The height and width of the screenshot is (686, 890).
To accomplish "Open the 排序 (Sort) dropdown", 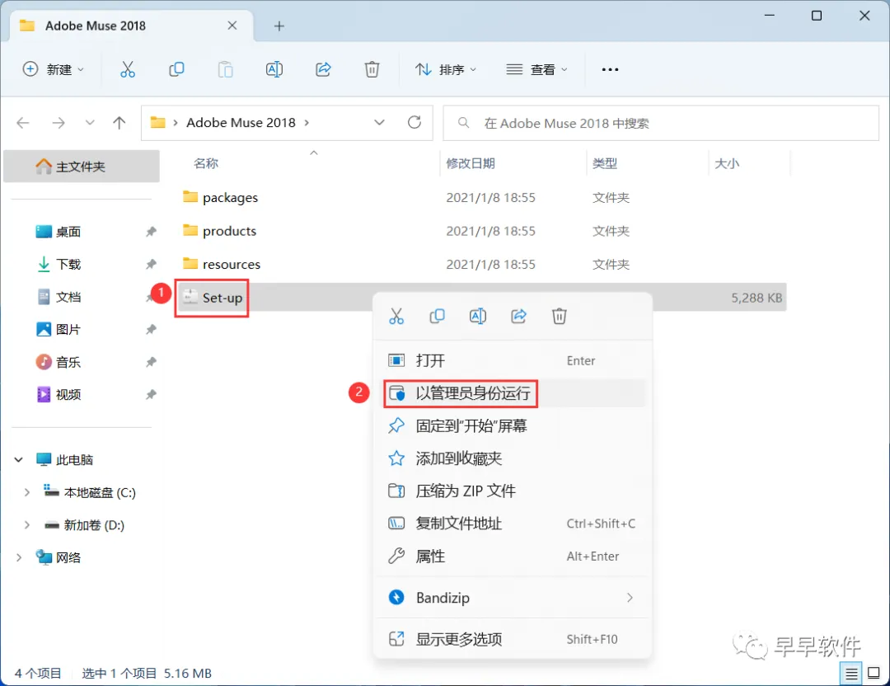I will 446,69.
